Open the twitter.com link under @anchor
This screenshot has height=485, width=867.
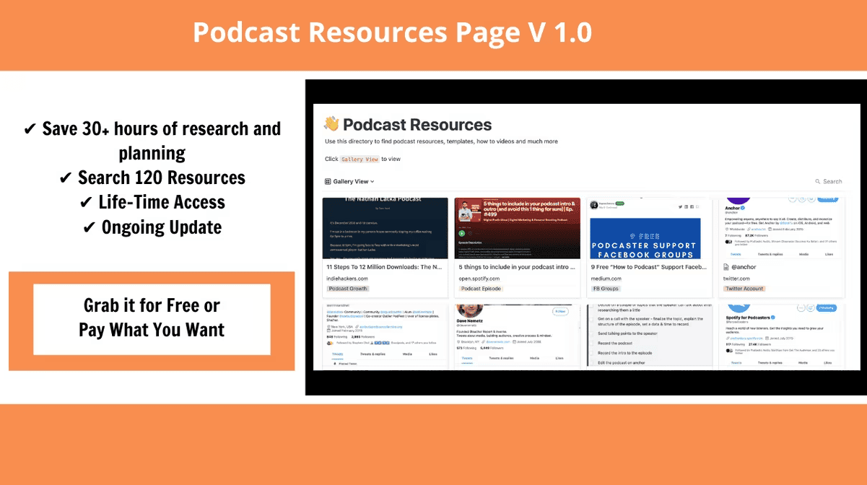736,279
